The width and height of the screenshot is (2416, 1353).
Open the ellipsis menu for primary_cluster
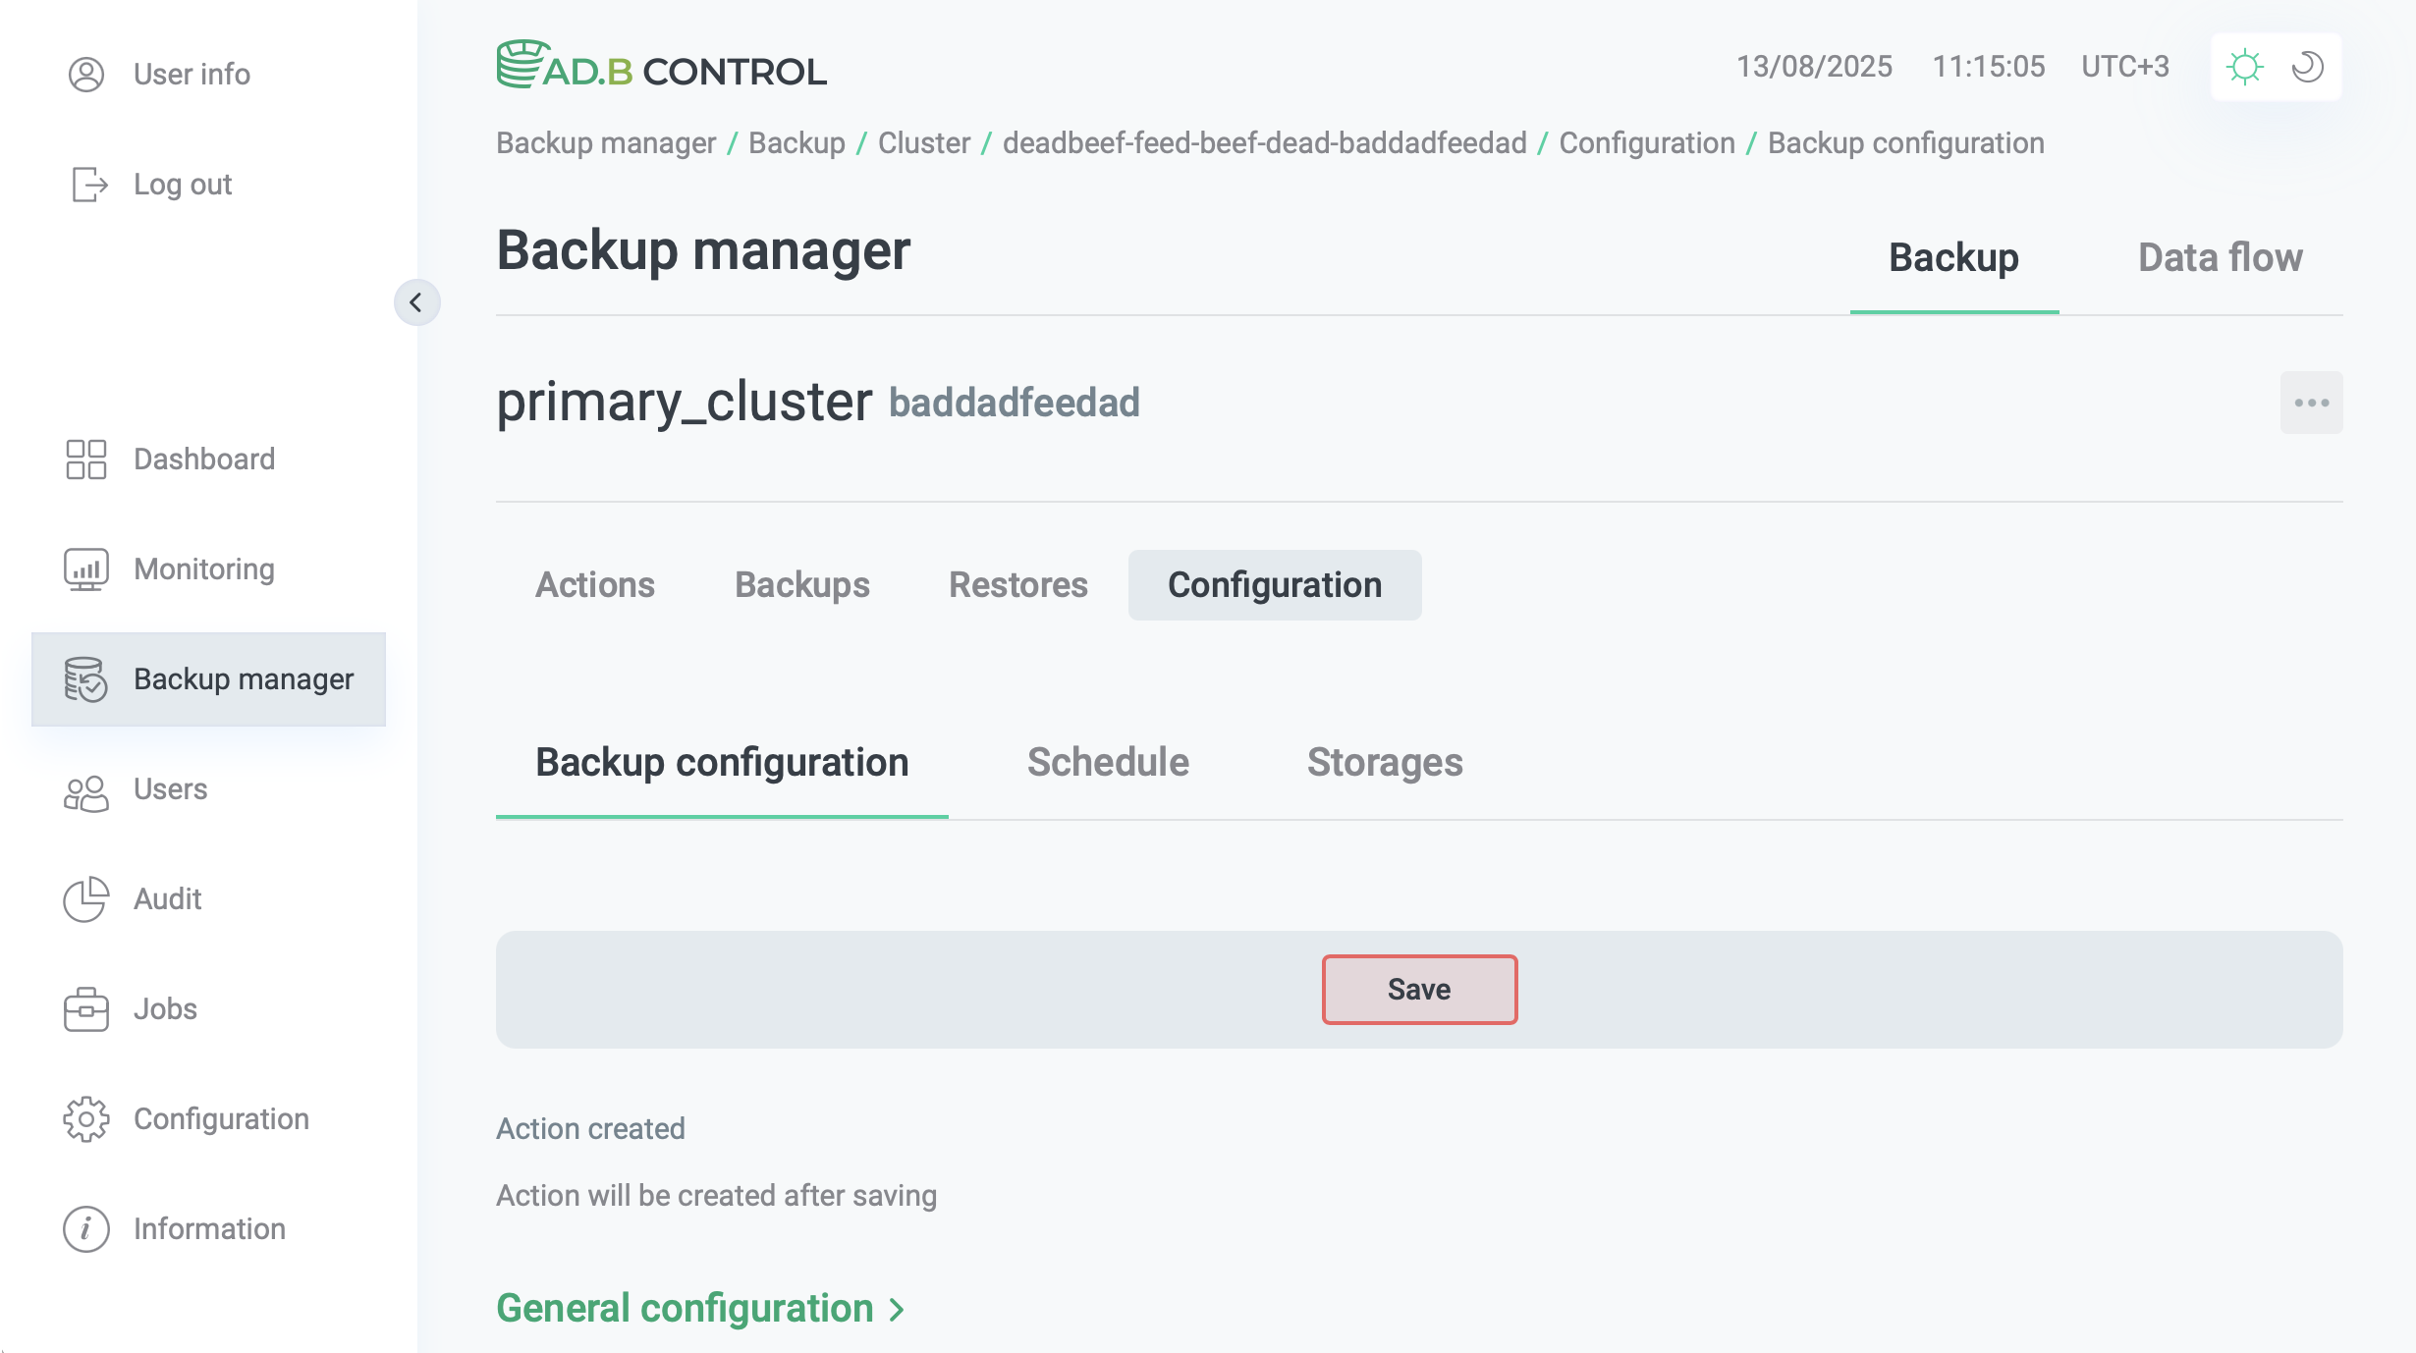pos(2310,402)
